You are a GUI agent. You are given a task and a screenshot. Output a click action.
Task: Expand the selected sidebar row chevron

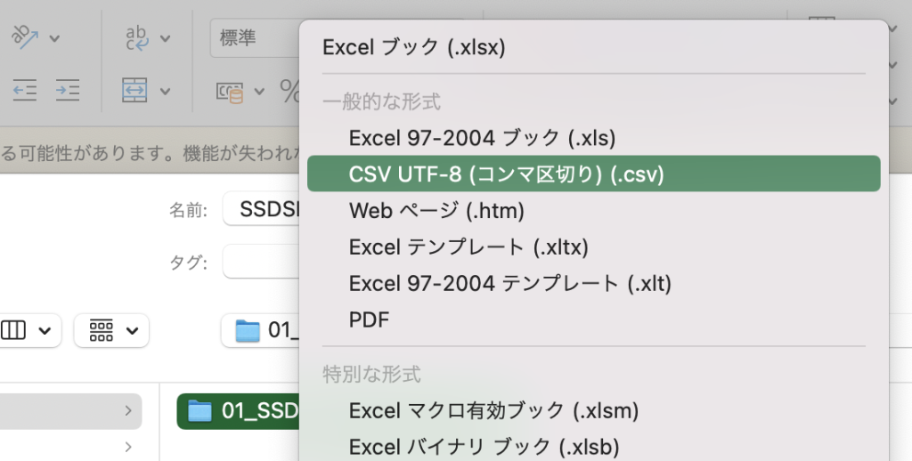coord(128,411)
